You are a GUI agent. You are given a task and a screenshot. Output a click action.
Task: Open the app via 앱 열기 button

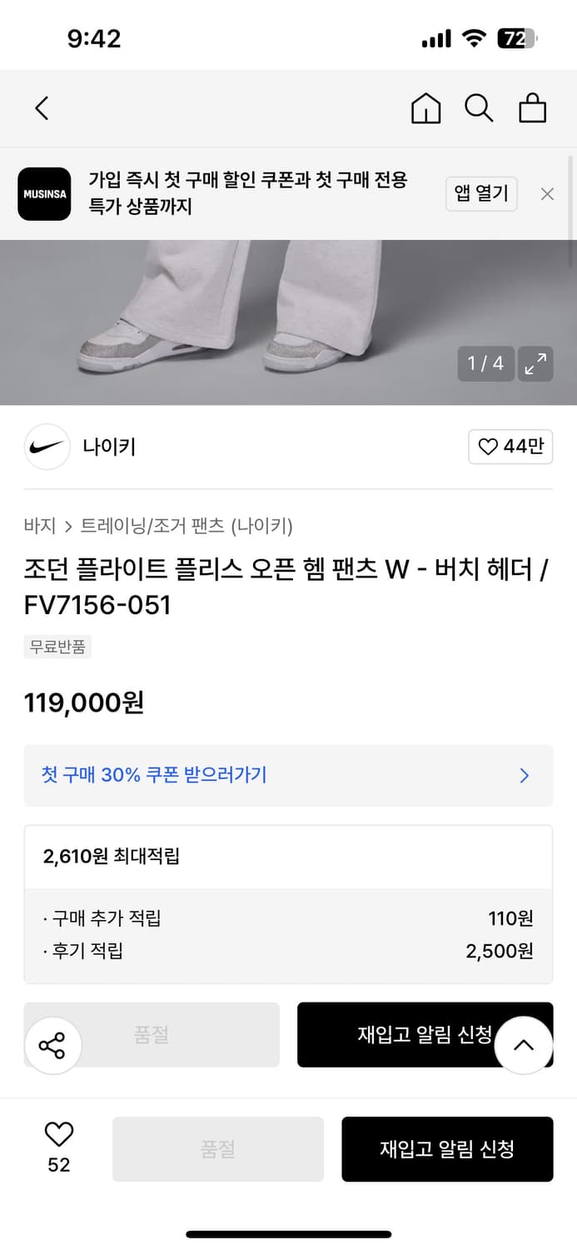point(481,193)
